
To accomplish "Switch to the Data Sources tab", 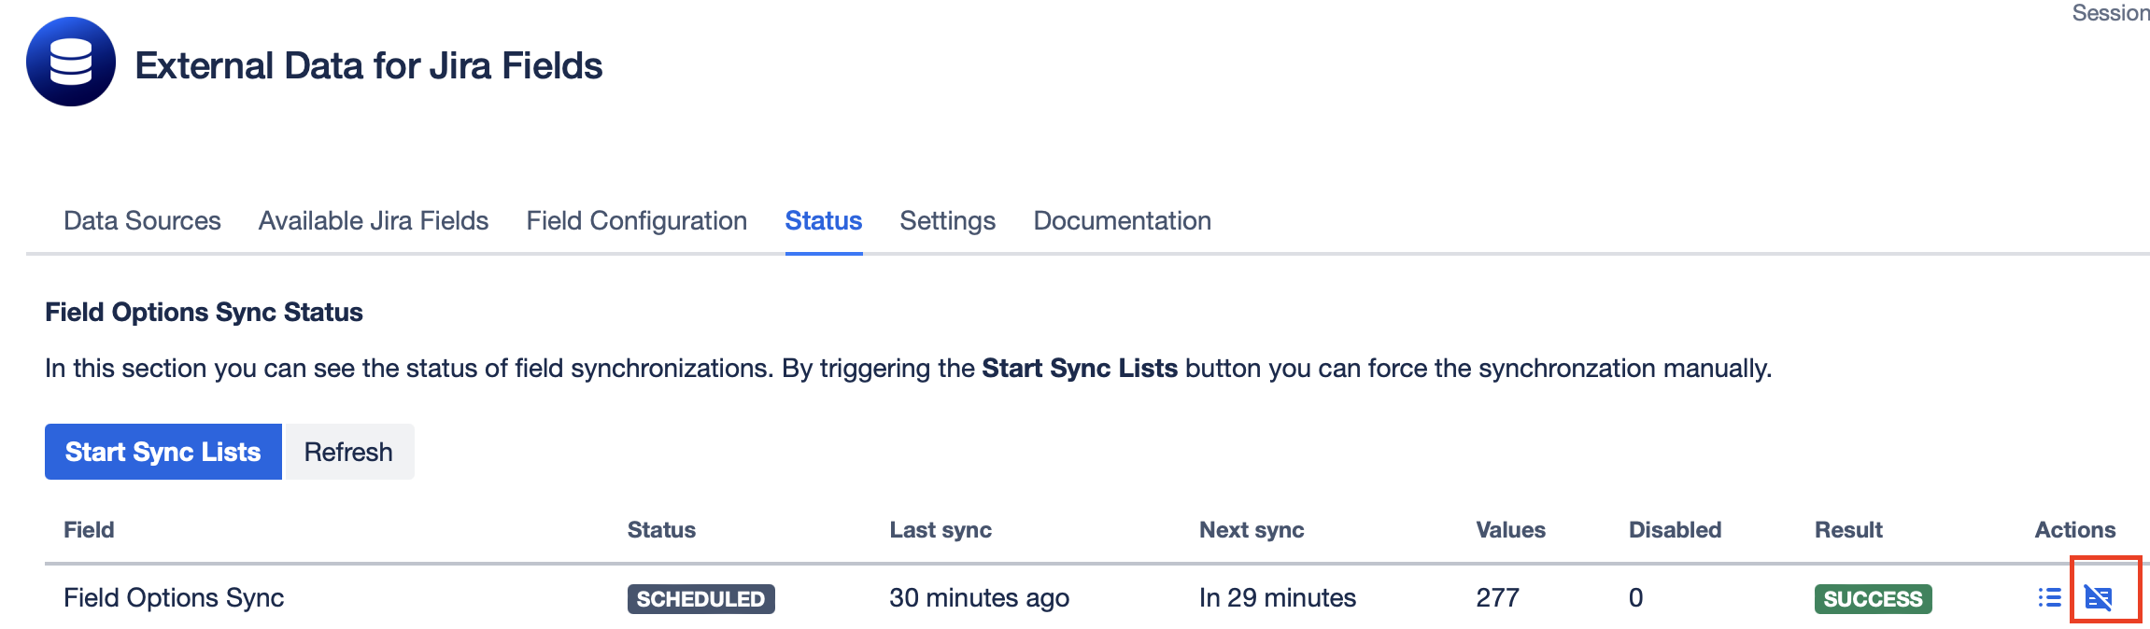I will (x=141, y=221).
